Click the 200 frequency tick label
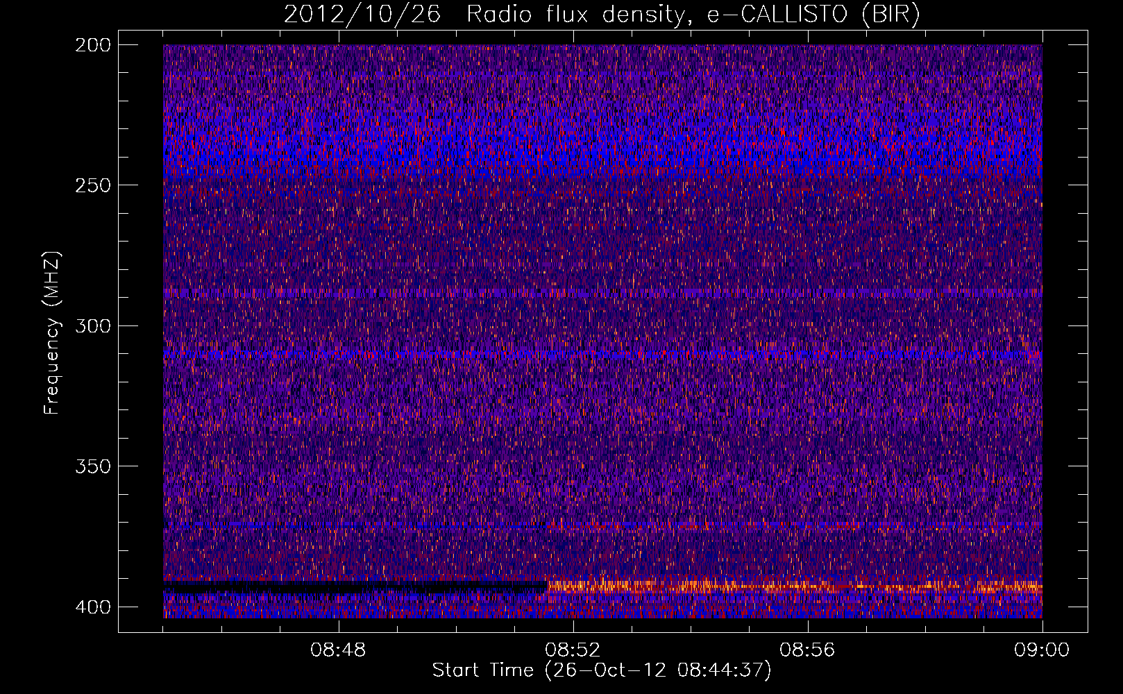1123x694 pixels. pyautogui.click(x=92, y=45)
